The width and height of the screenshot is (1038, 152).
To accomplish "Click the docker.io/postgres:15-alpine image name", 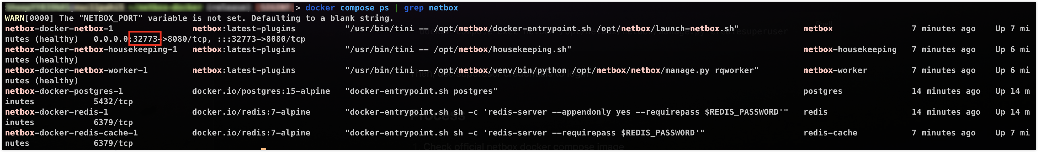I will tap(261, 91).
